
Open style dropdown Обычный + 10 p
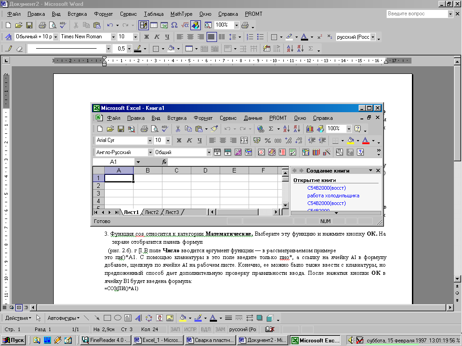55,37
